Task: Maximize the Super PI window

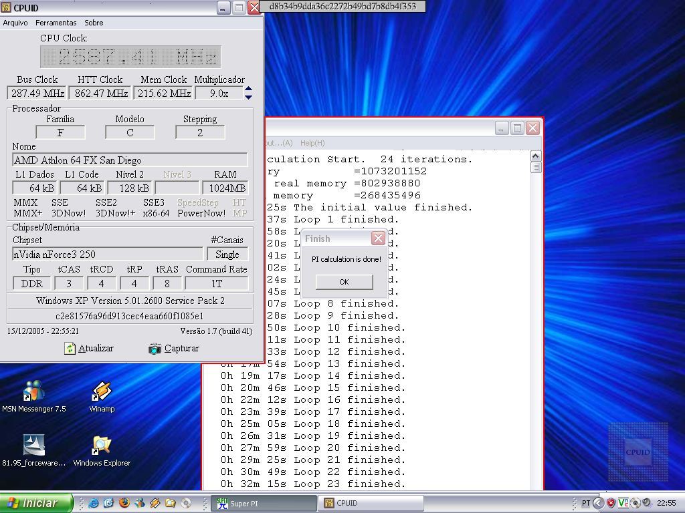Action: (517, 128)
